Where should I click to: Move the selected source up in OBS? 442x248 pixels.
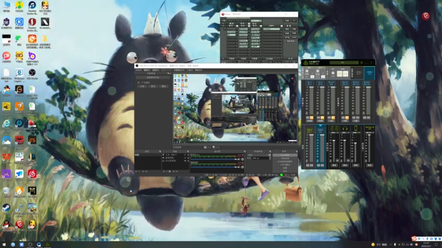[173, 171]
